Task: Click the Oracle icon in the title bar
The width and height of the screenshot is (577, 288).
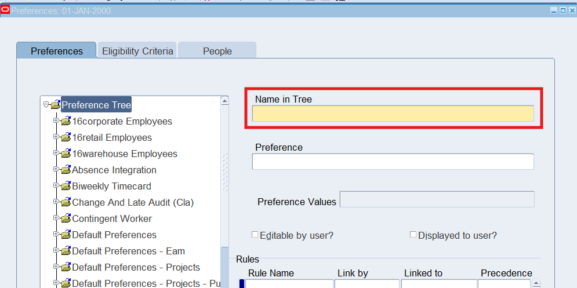Action: [5, 10]
